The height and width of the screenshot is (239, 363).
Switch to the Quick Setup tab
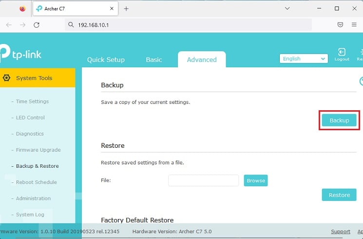106,60
